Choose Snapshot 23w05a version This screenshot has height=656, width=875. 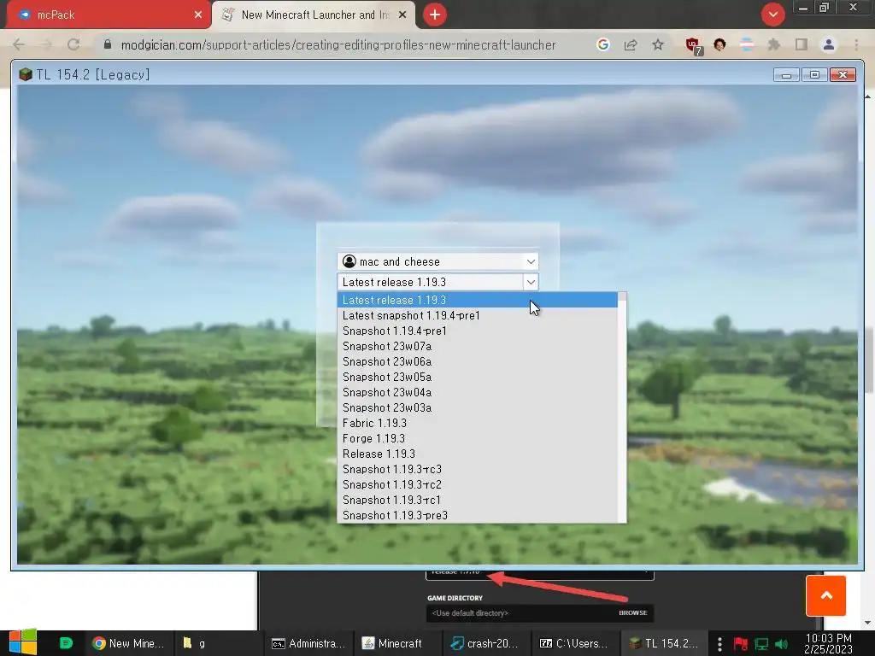(477, 377)
